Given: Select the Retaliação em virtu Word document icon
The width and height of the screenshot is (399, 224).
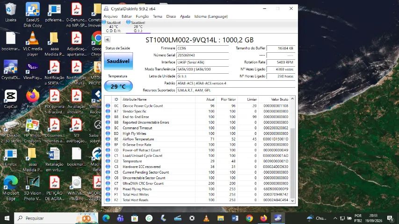Looking at the screenshot, I should tap(54, 160).
